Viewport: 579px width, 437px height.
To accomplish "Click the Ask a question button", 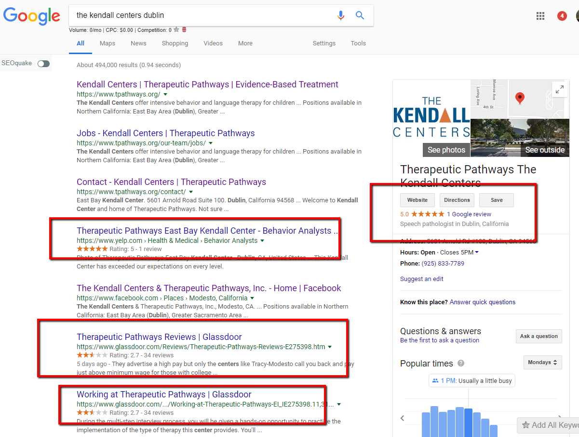I will tap(539, 336).
